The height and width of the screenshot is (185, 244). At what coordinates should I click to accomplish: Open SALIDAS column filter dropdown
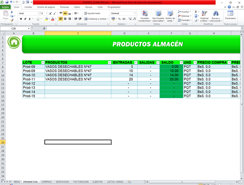tap(158, 63)
